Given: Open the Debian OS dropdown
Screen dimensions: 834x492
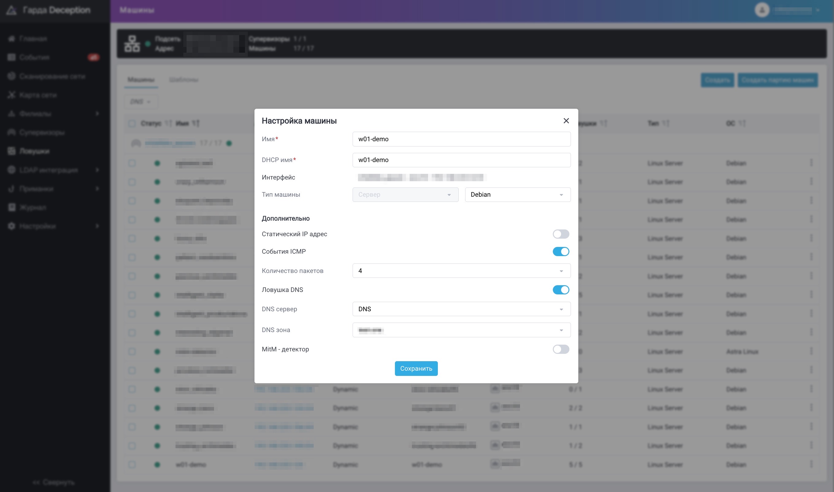Looking at the screenshot, I should (x=517, y=195).
